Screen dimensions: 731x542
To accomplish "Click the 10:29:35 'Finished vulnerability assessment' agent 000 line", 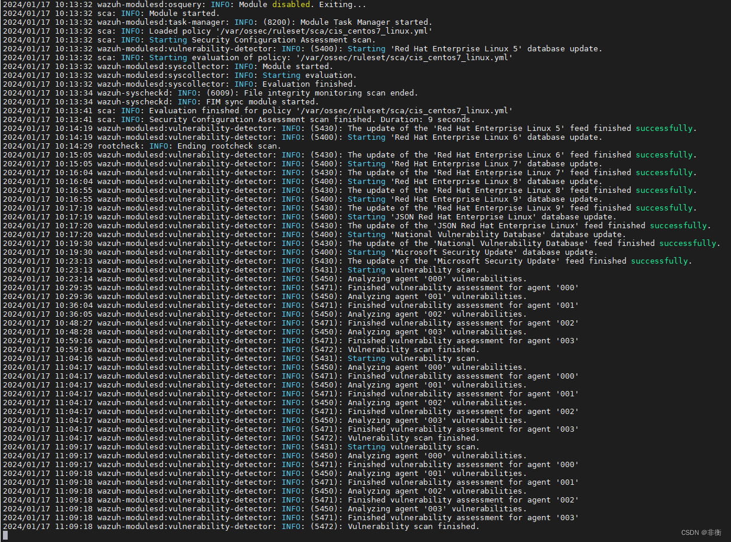I will click(x=291, y=288).
